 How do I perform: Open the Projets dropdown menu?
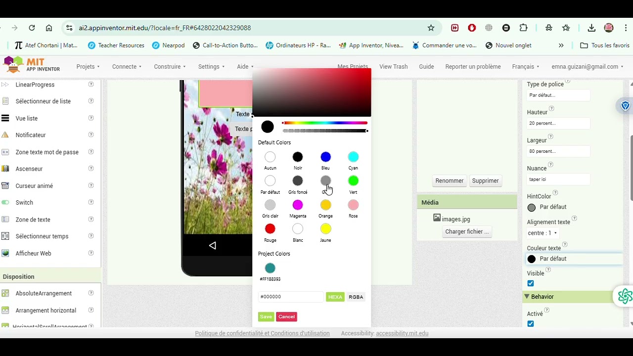click(88, 67)
